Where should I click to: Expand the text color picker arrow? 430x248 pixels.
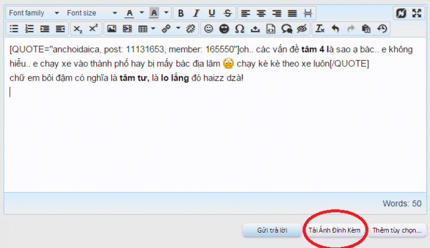click(x=142, y=13)
